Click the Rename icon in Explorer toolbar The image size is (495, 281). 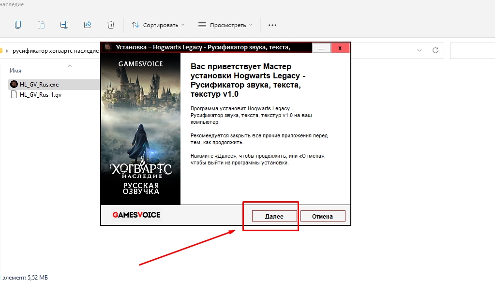64,25
